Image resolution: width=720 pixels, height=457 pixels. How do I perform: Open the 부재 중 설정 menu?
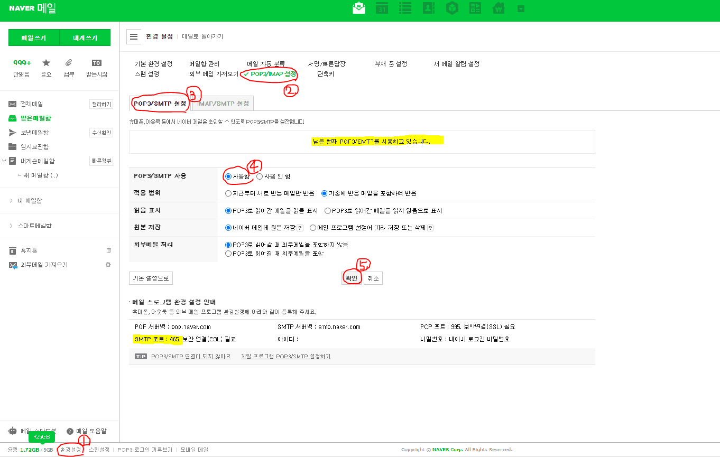[x=391, y=64]
